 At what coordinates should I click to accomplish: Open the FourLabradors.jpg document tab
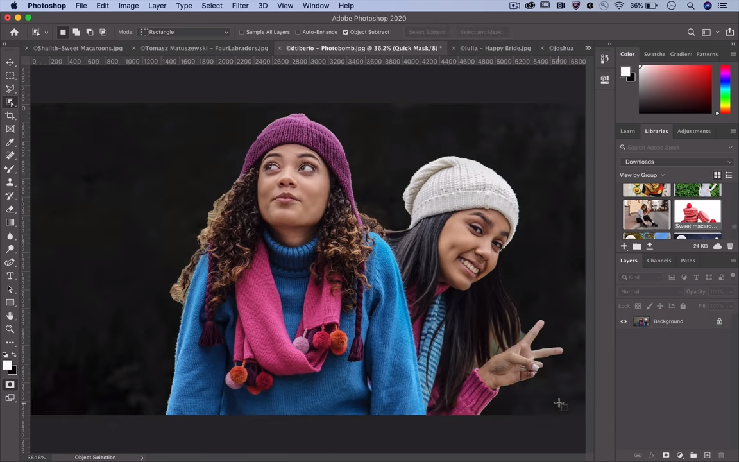coord(205,48)
